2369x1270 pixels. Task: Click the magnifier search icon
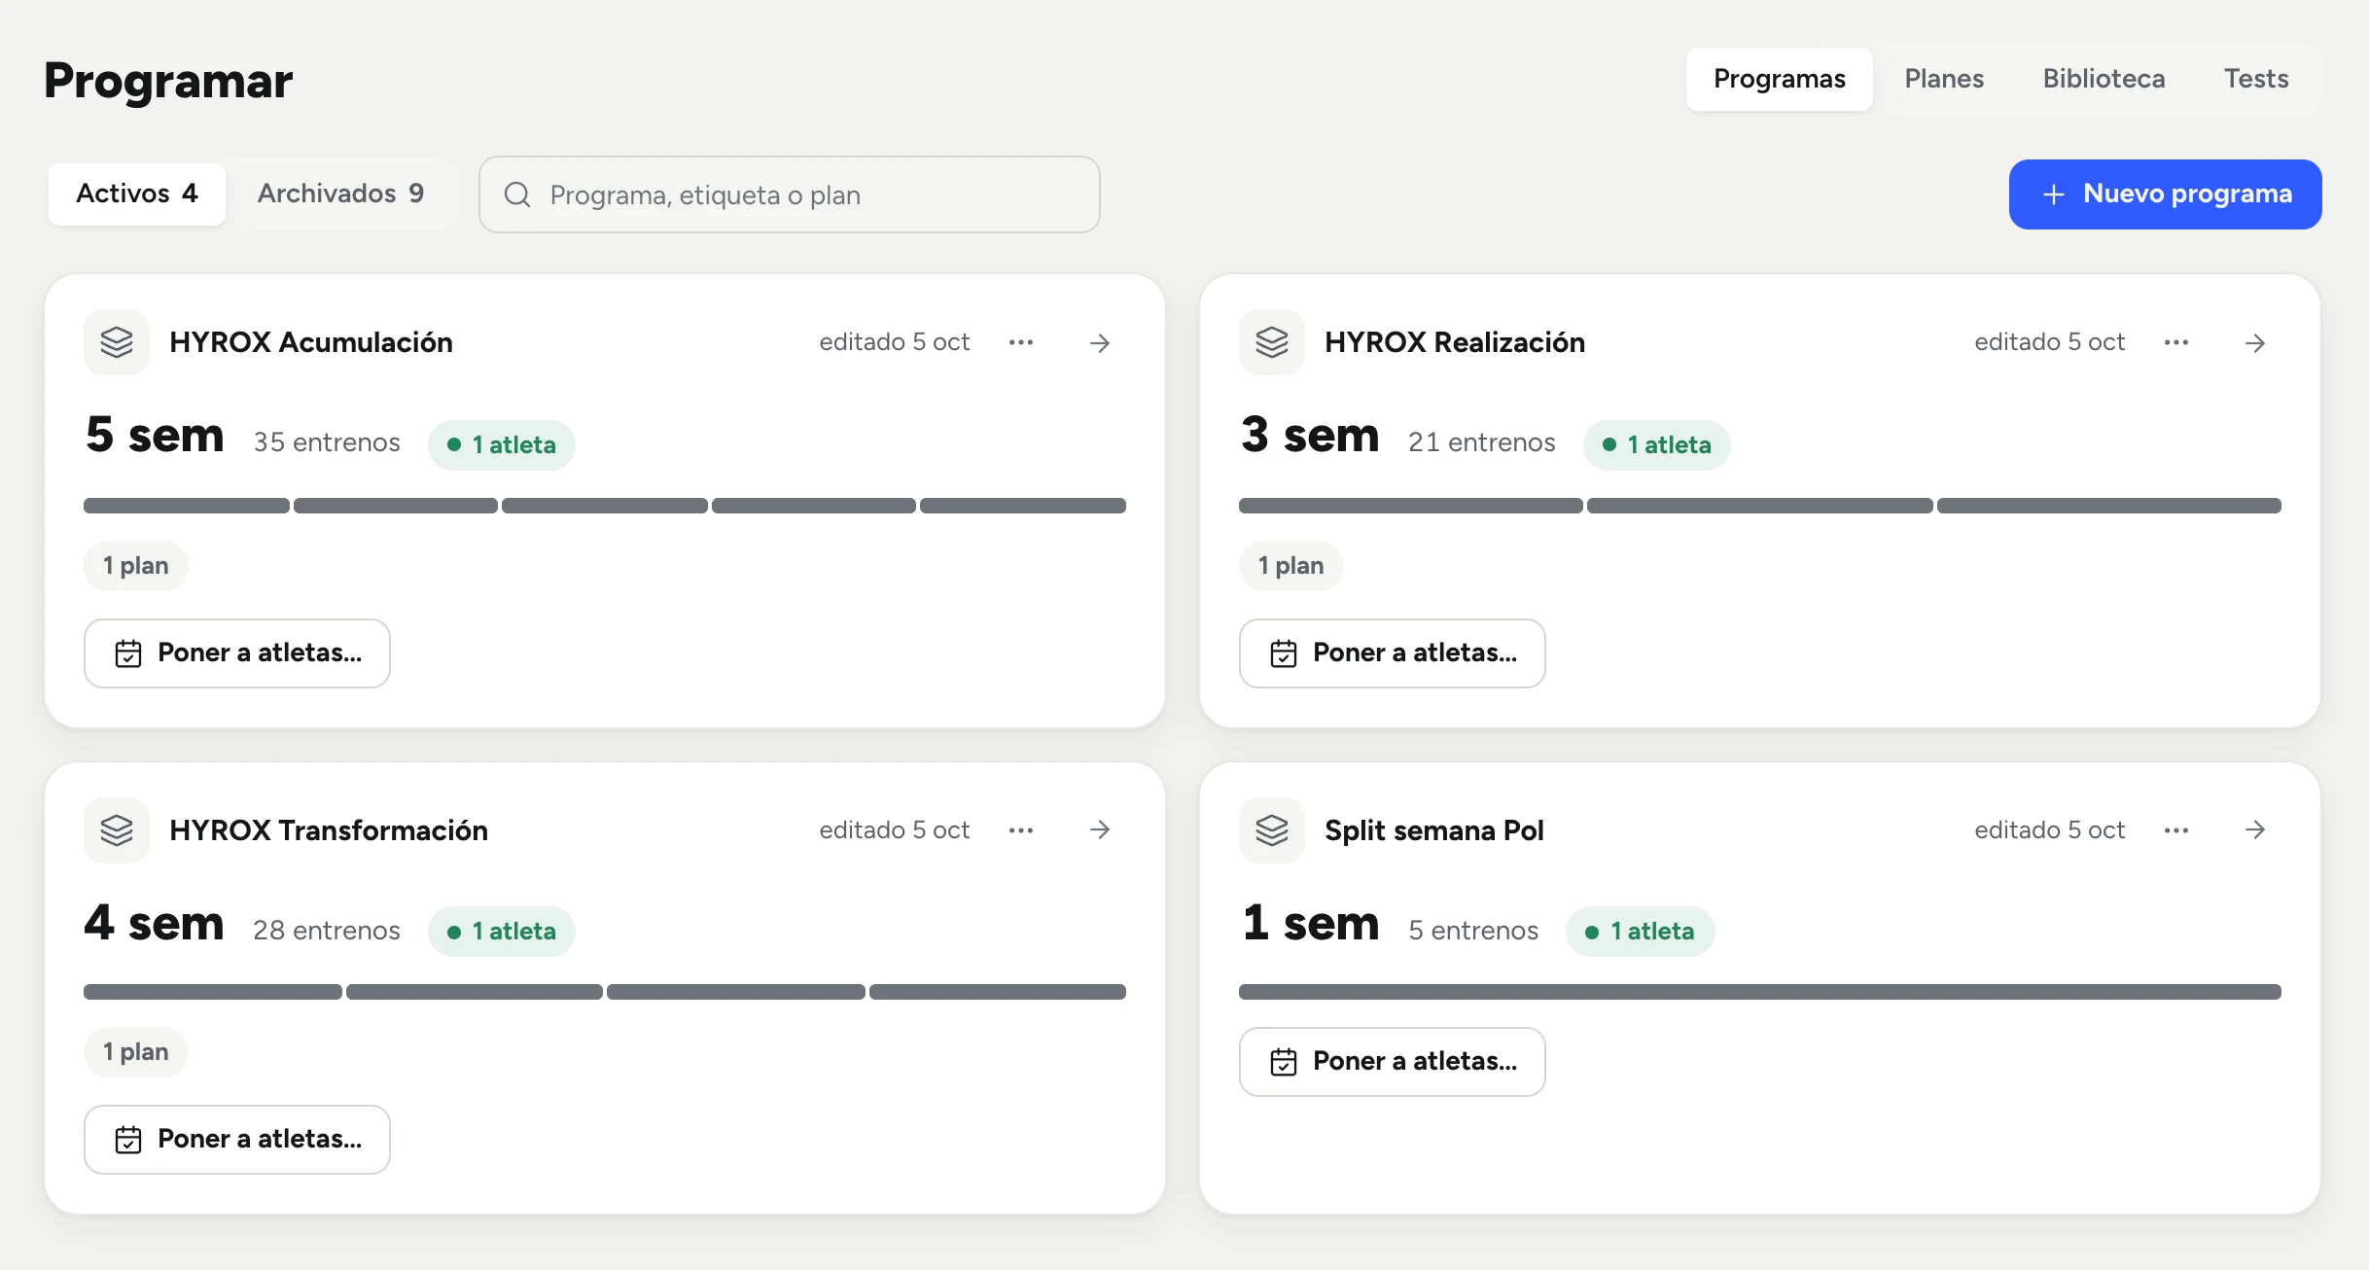(517, 194)
